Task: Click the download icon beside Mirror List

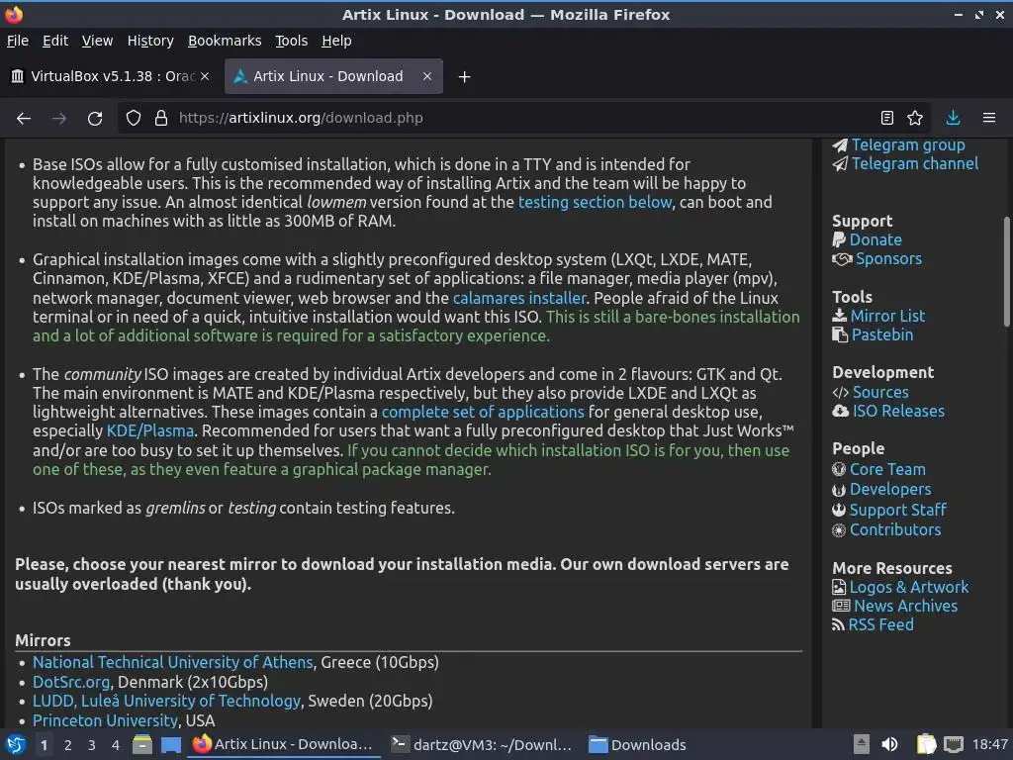Action: (x=839, y=316)
